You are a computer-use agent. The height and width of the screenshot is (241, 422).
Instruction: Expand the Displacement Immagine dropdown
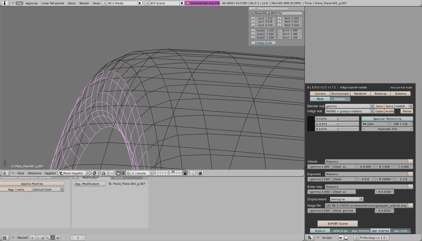[x=347, y=199]
